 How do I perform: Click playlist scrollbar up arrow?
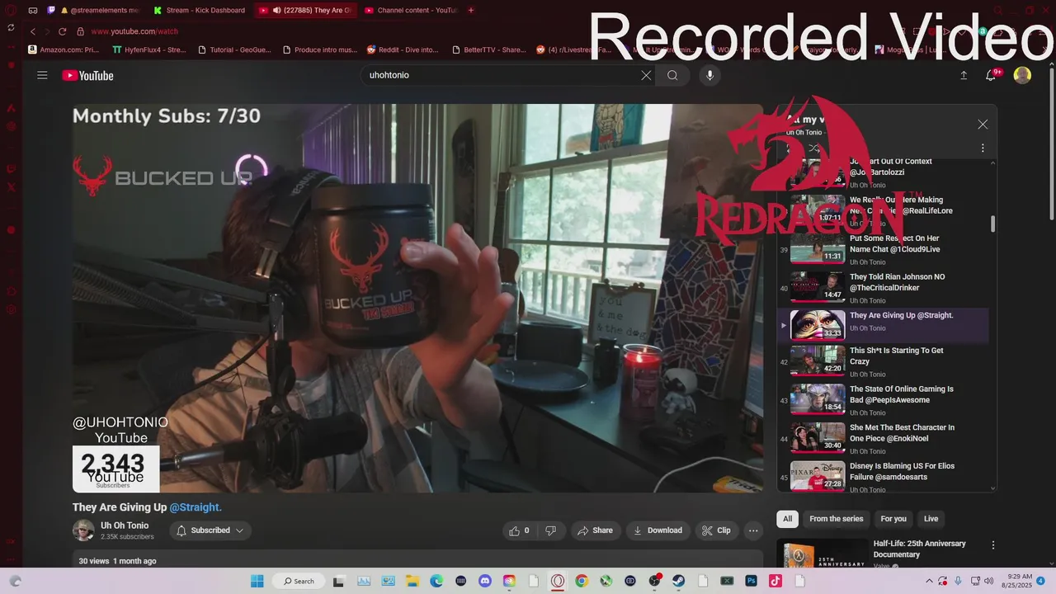pos(992,163)
